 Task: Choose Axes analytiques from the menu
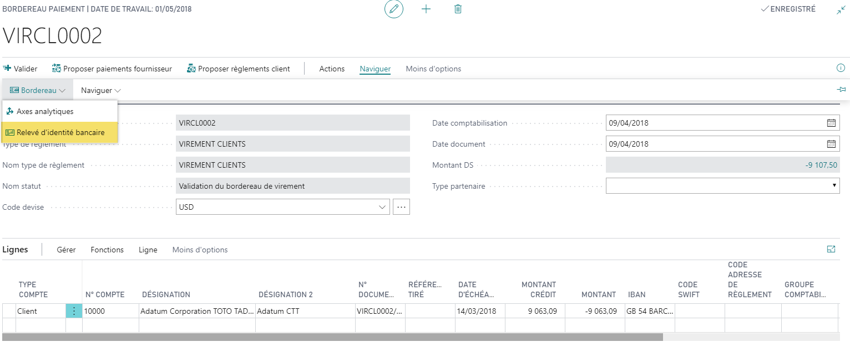44,111
